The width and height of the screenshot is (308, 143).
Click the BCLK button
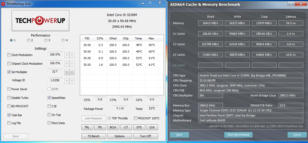coord(113,127)
